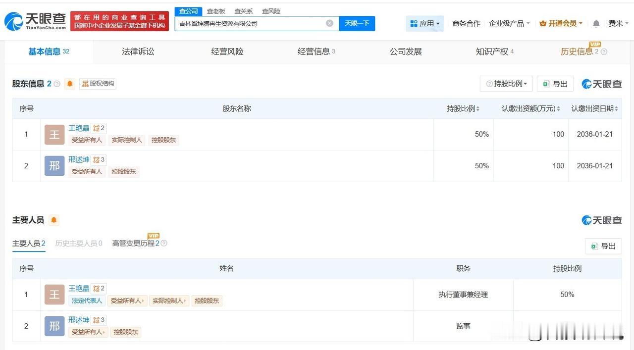Sort by 认缴出资日期 column header
Screen dimensions: 634x350
594,108
